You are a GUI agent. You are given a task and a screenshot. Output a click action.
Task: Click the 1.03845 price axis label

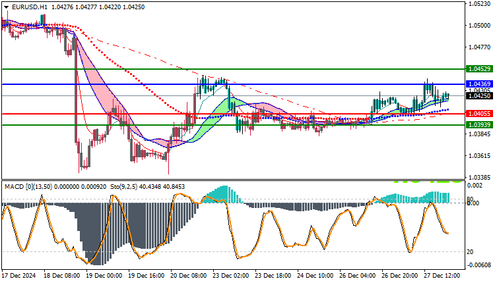tap(480, 134)
